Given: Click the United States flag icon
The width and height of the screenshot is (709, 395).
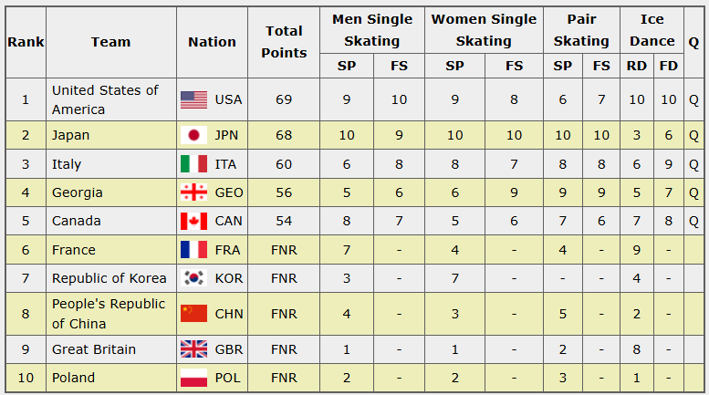Looking at the screenshot, I should [x=193, y=99].
